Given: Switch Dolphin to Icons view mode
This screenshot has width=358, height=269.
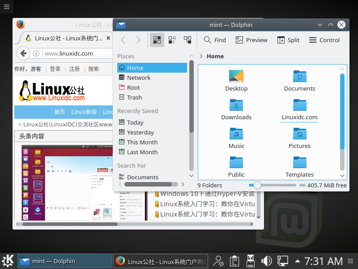Looking at the screenshot, I should 157,40.
